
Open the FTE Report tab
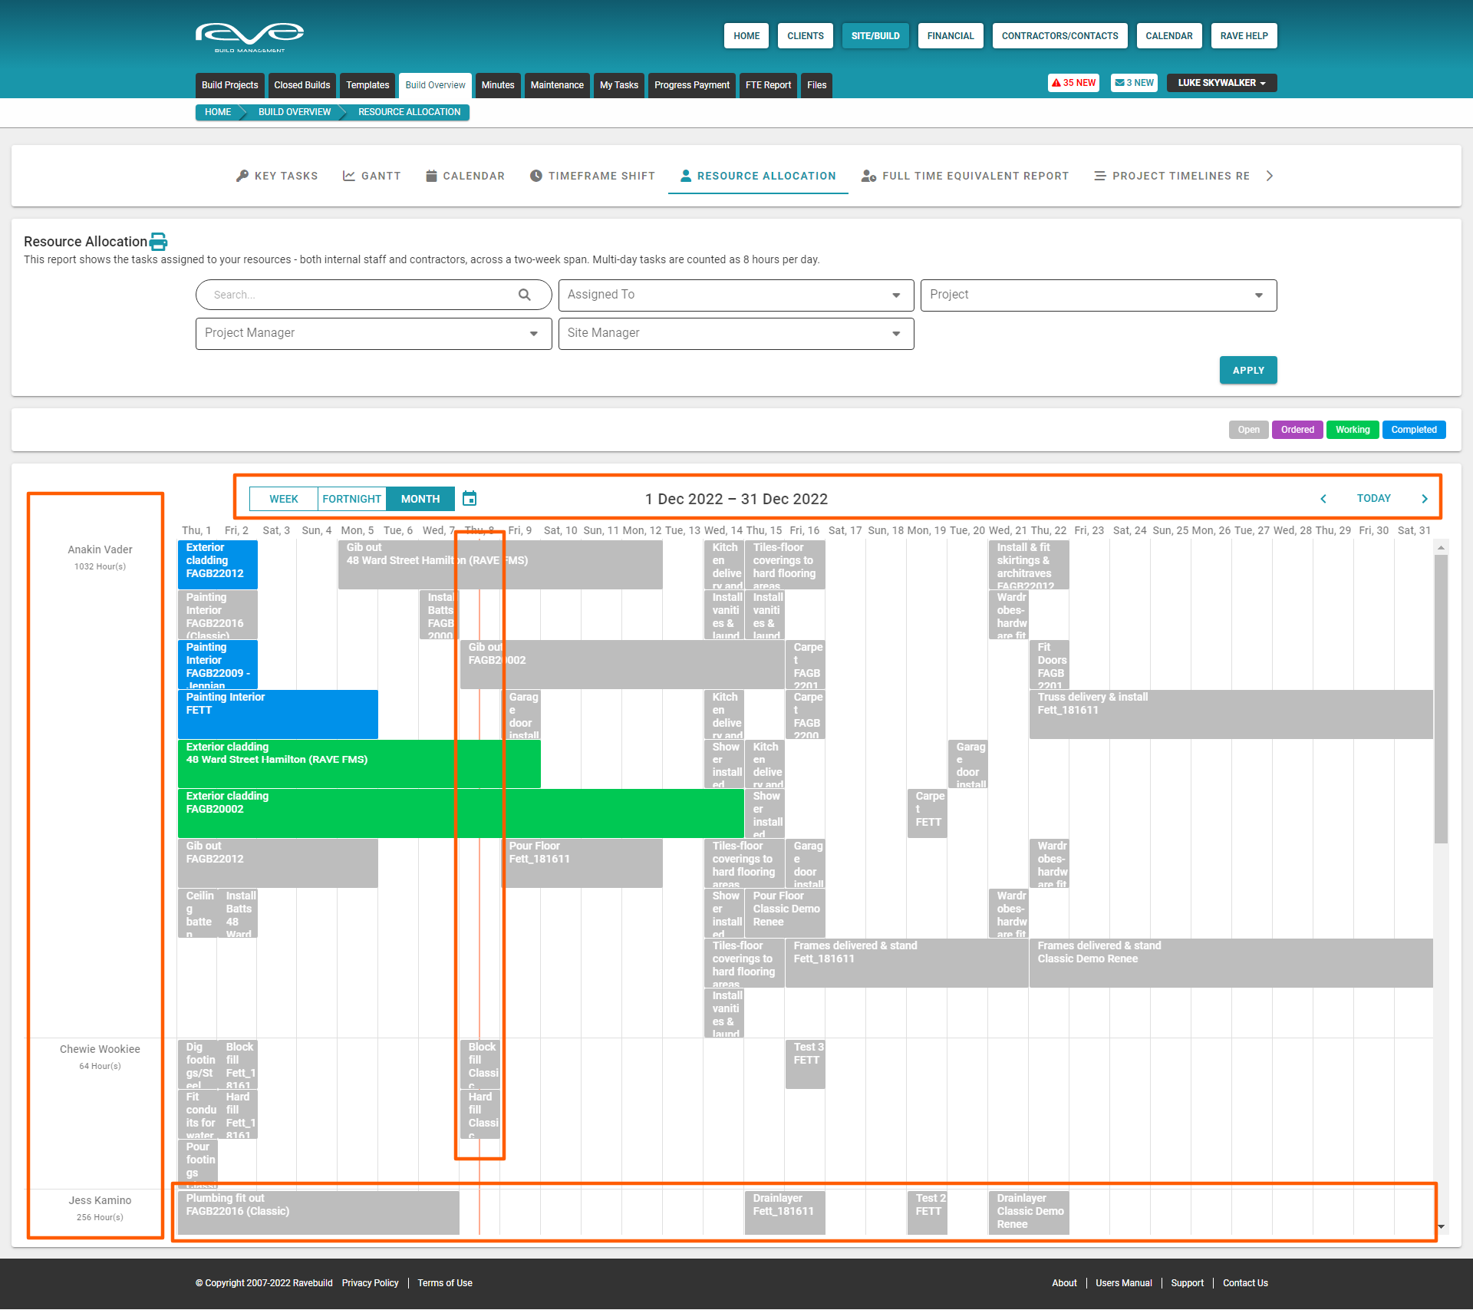tap(768, 85)
